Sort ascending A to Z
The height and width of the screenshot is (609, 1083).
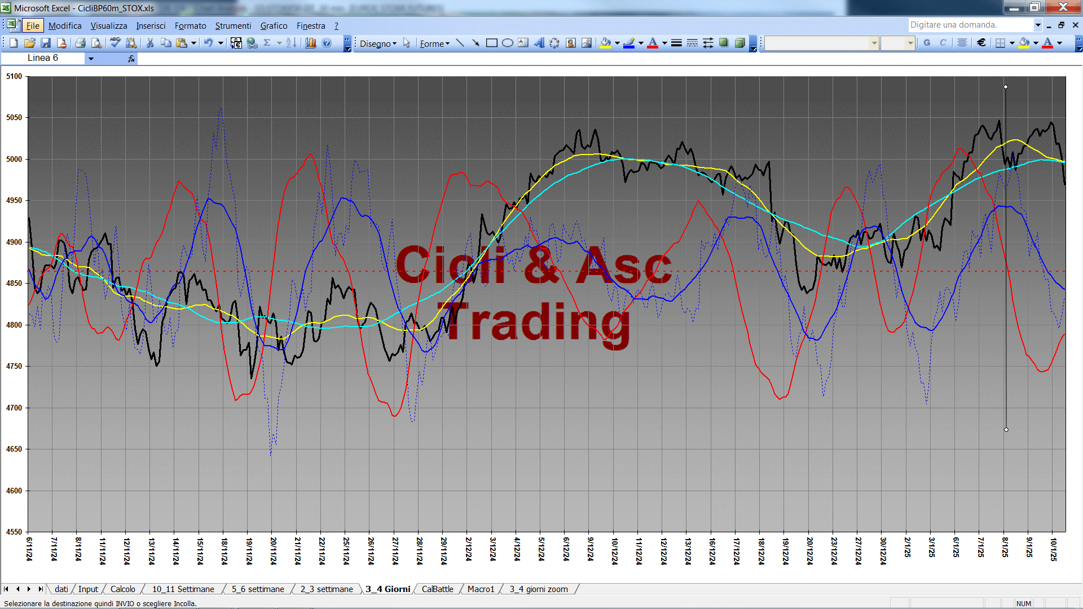pos(291,43)
